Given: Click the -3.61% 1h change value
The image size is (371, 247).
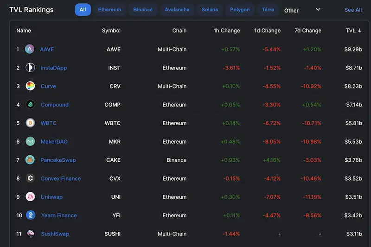Looking at the screenshot, I should (231, 68).
